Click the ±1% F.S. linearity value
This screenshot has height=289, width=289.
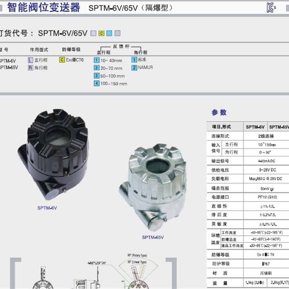tap(267, 207)
